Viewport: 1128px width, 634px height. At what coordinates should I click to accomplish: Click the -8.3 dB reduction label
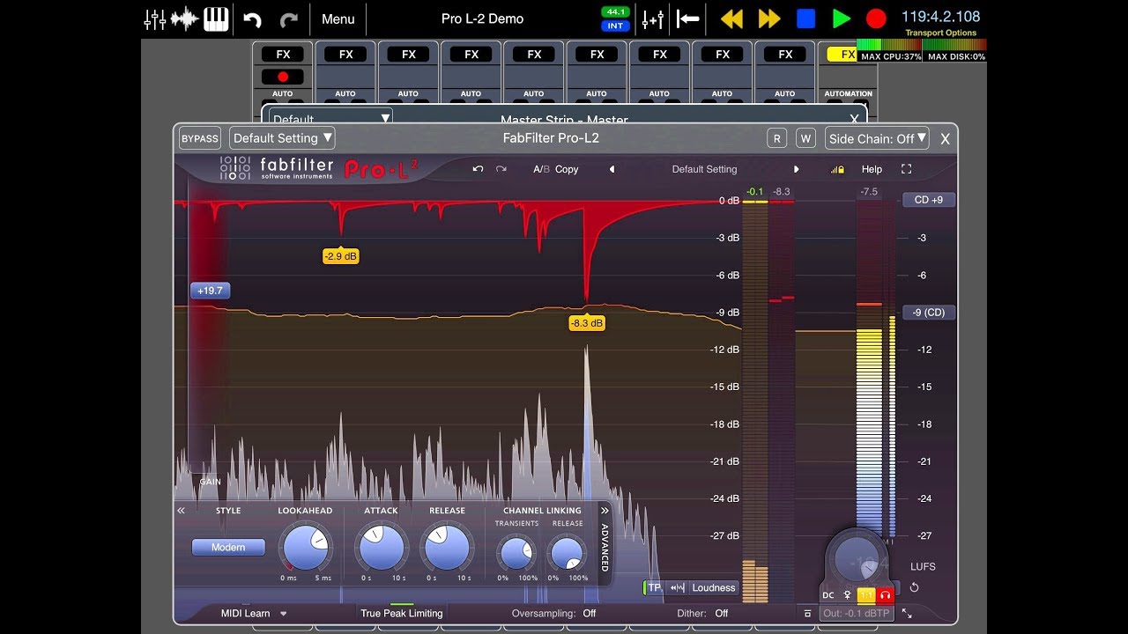tap(587, 323)
